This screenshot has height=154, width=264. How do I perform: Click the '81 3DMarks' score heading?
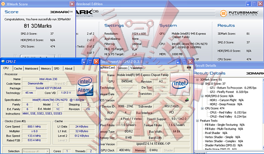(x=38, y=26)
